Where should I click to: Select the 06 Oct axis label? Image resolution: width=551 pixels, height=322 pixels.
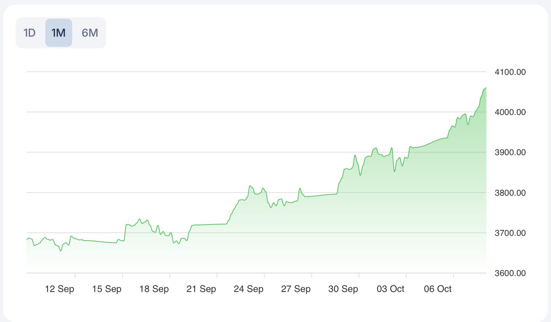438,289
